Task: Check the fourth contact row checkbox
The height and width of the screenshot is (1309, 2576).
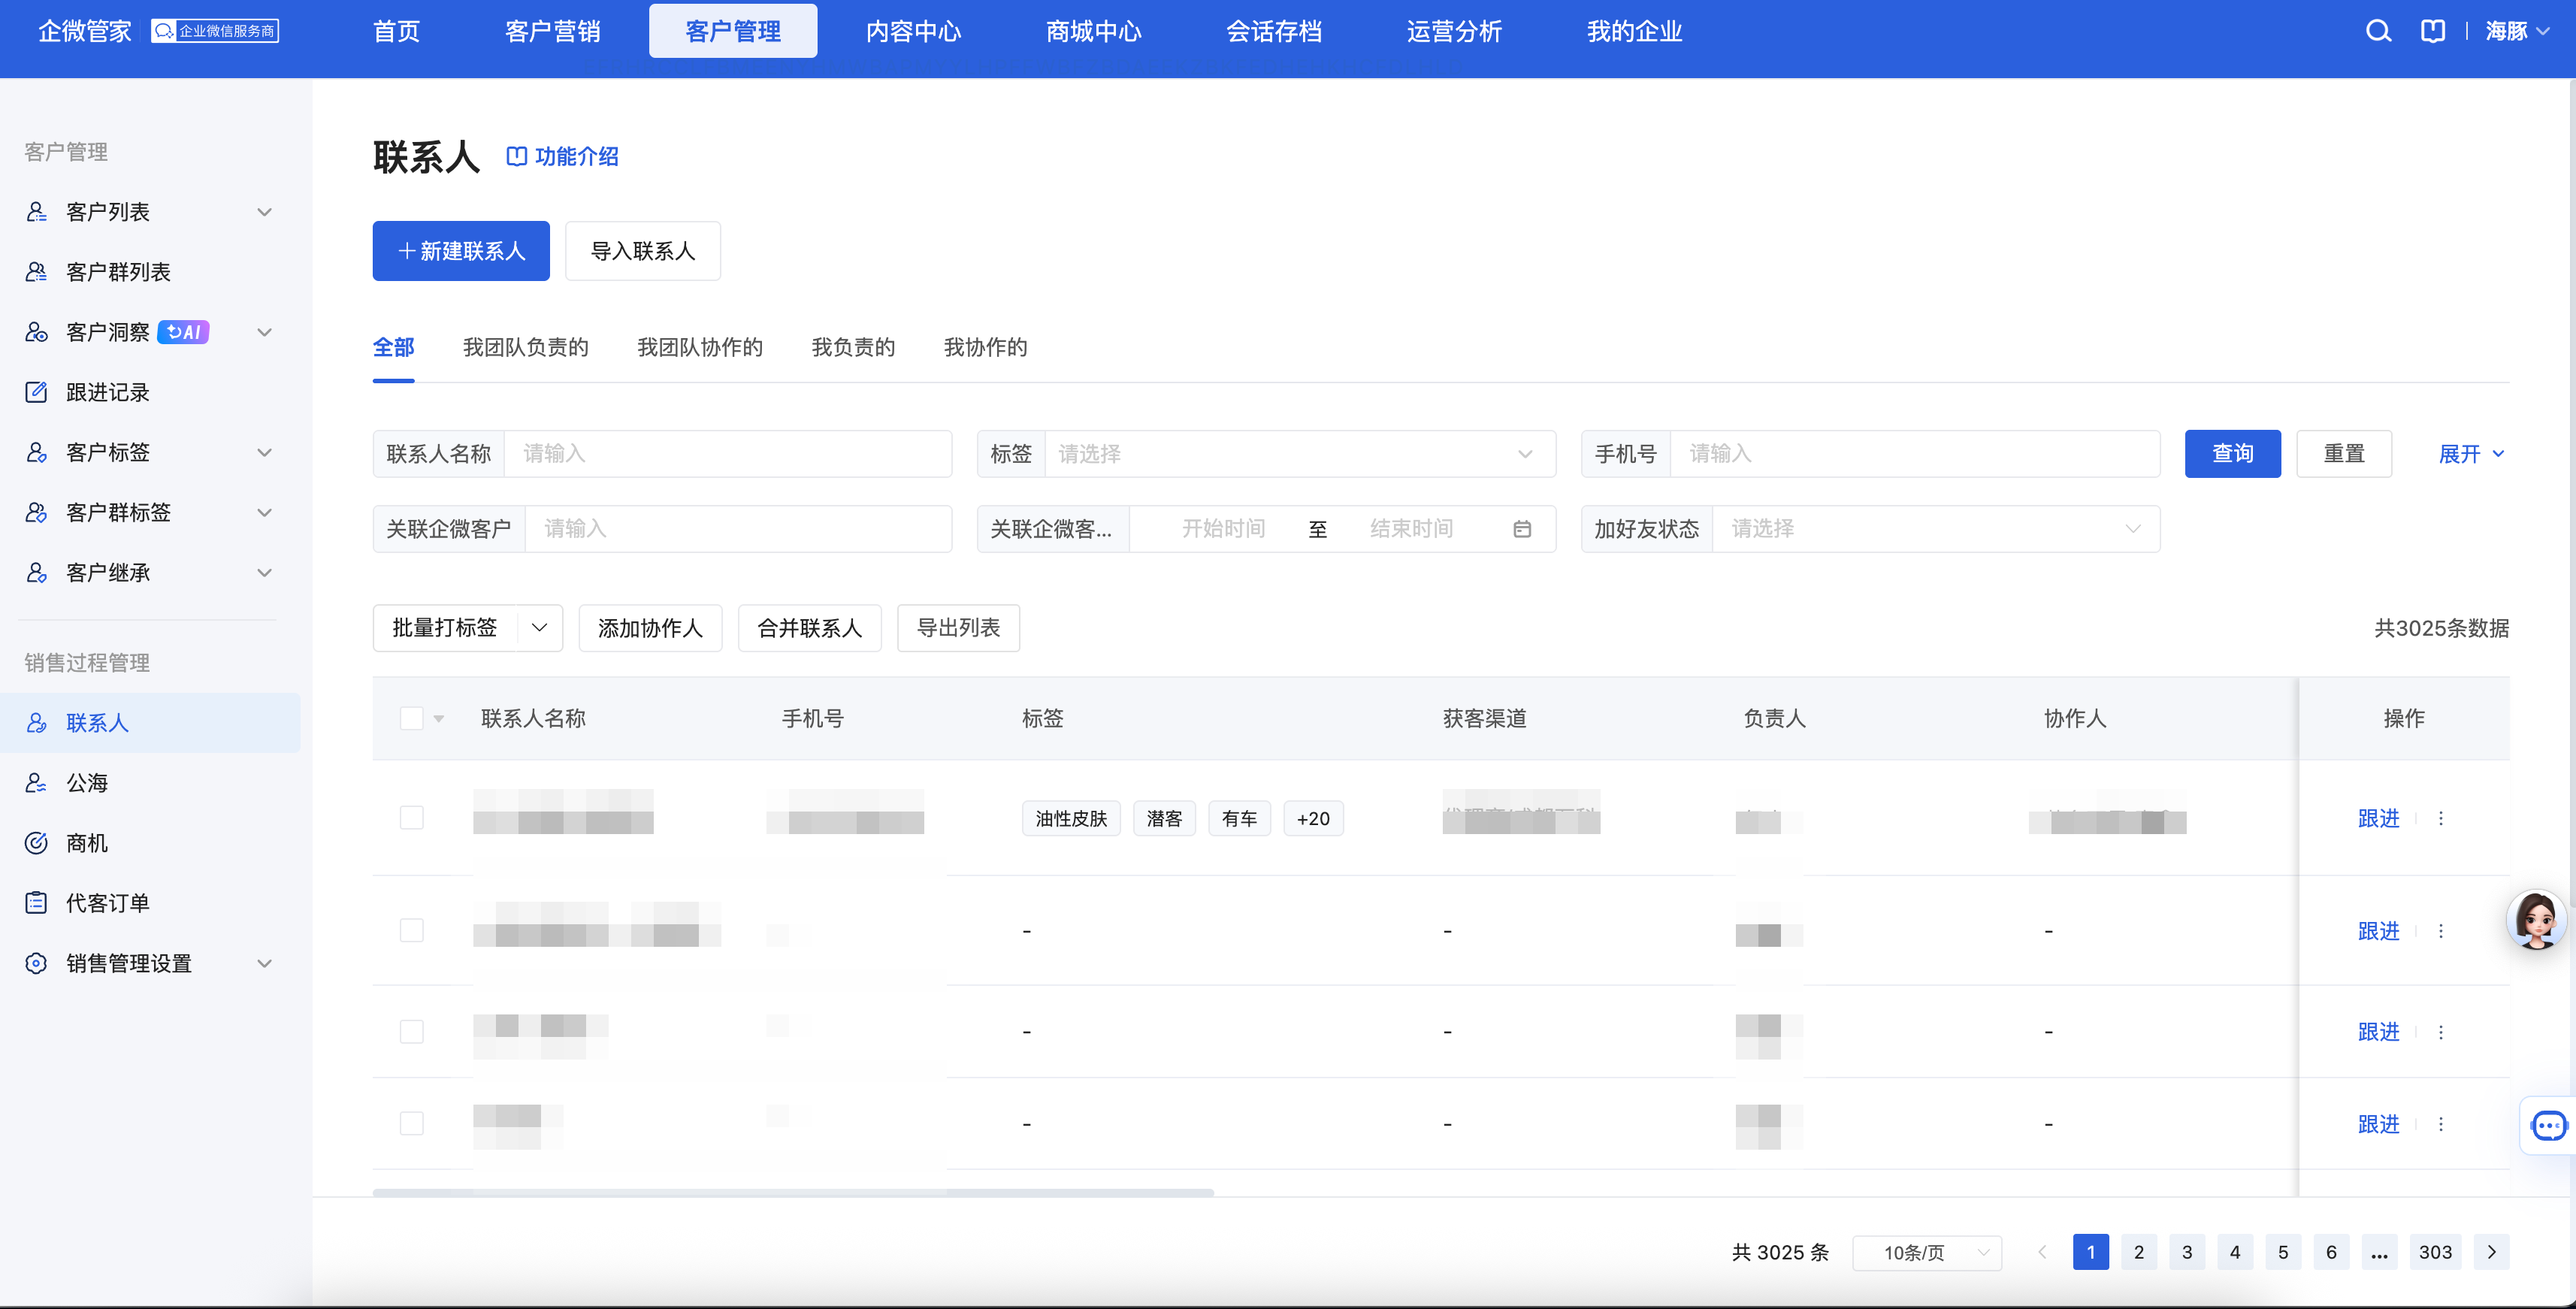Action: [411, 1123]
